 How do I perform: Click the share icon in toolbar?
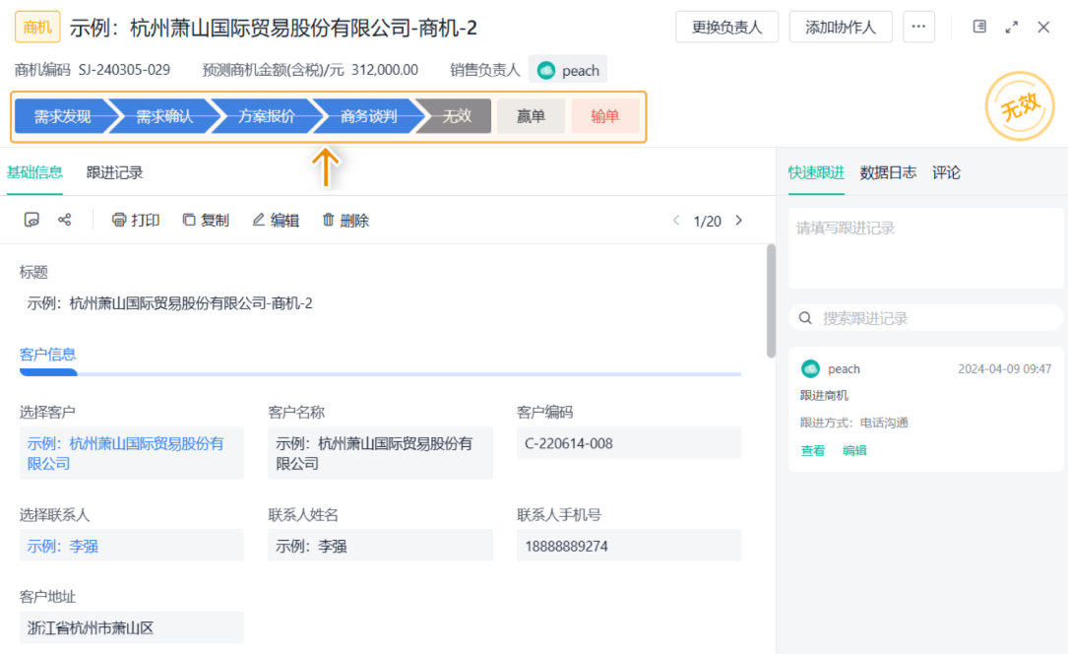tap(65, 221)
